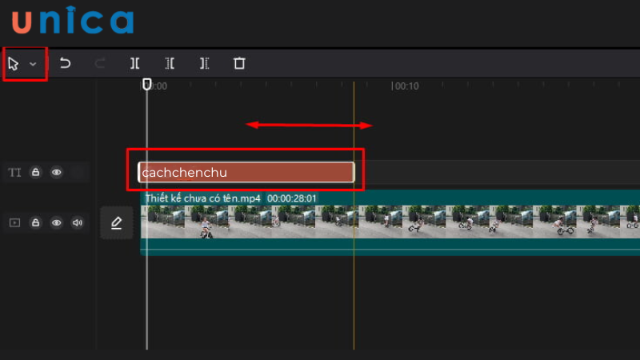Open the cover edit pencil button
The image size is (640, 360).
[116, 222]
